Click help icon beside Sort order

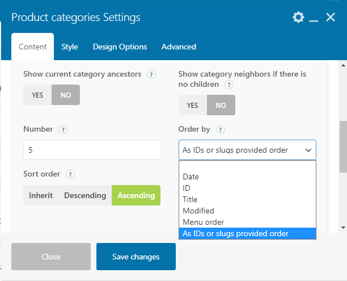tap(71, 174)
